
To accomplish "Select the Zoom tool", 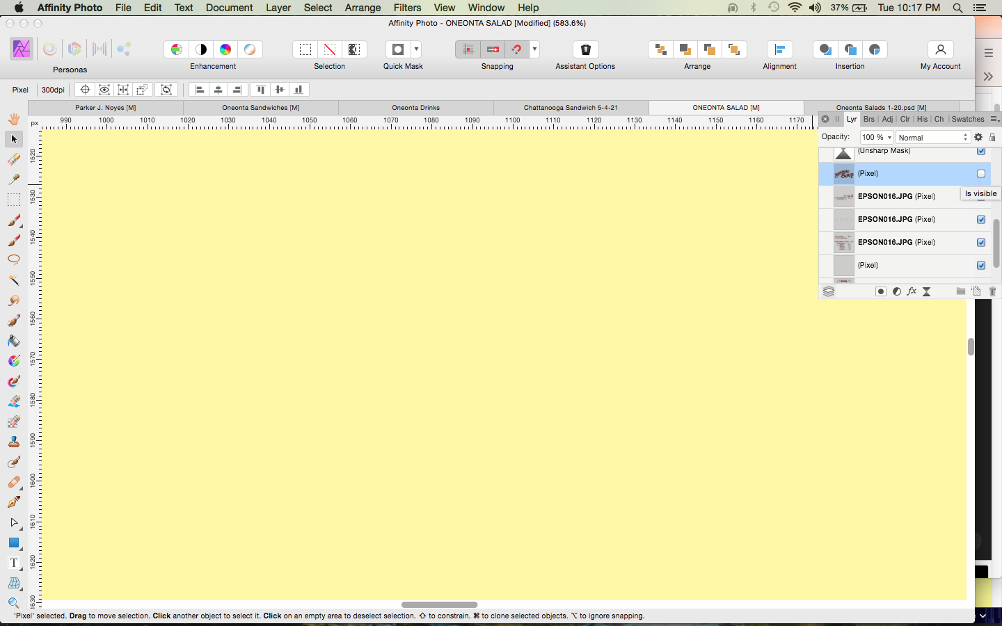I will [14, 603].
